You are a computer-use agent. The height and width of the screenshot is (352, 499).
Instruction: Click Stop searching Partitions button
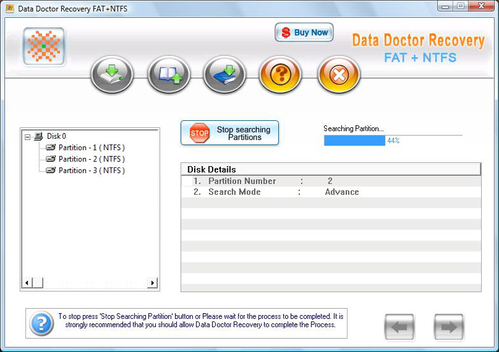coord(229,133)
